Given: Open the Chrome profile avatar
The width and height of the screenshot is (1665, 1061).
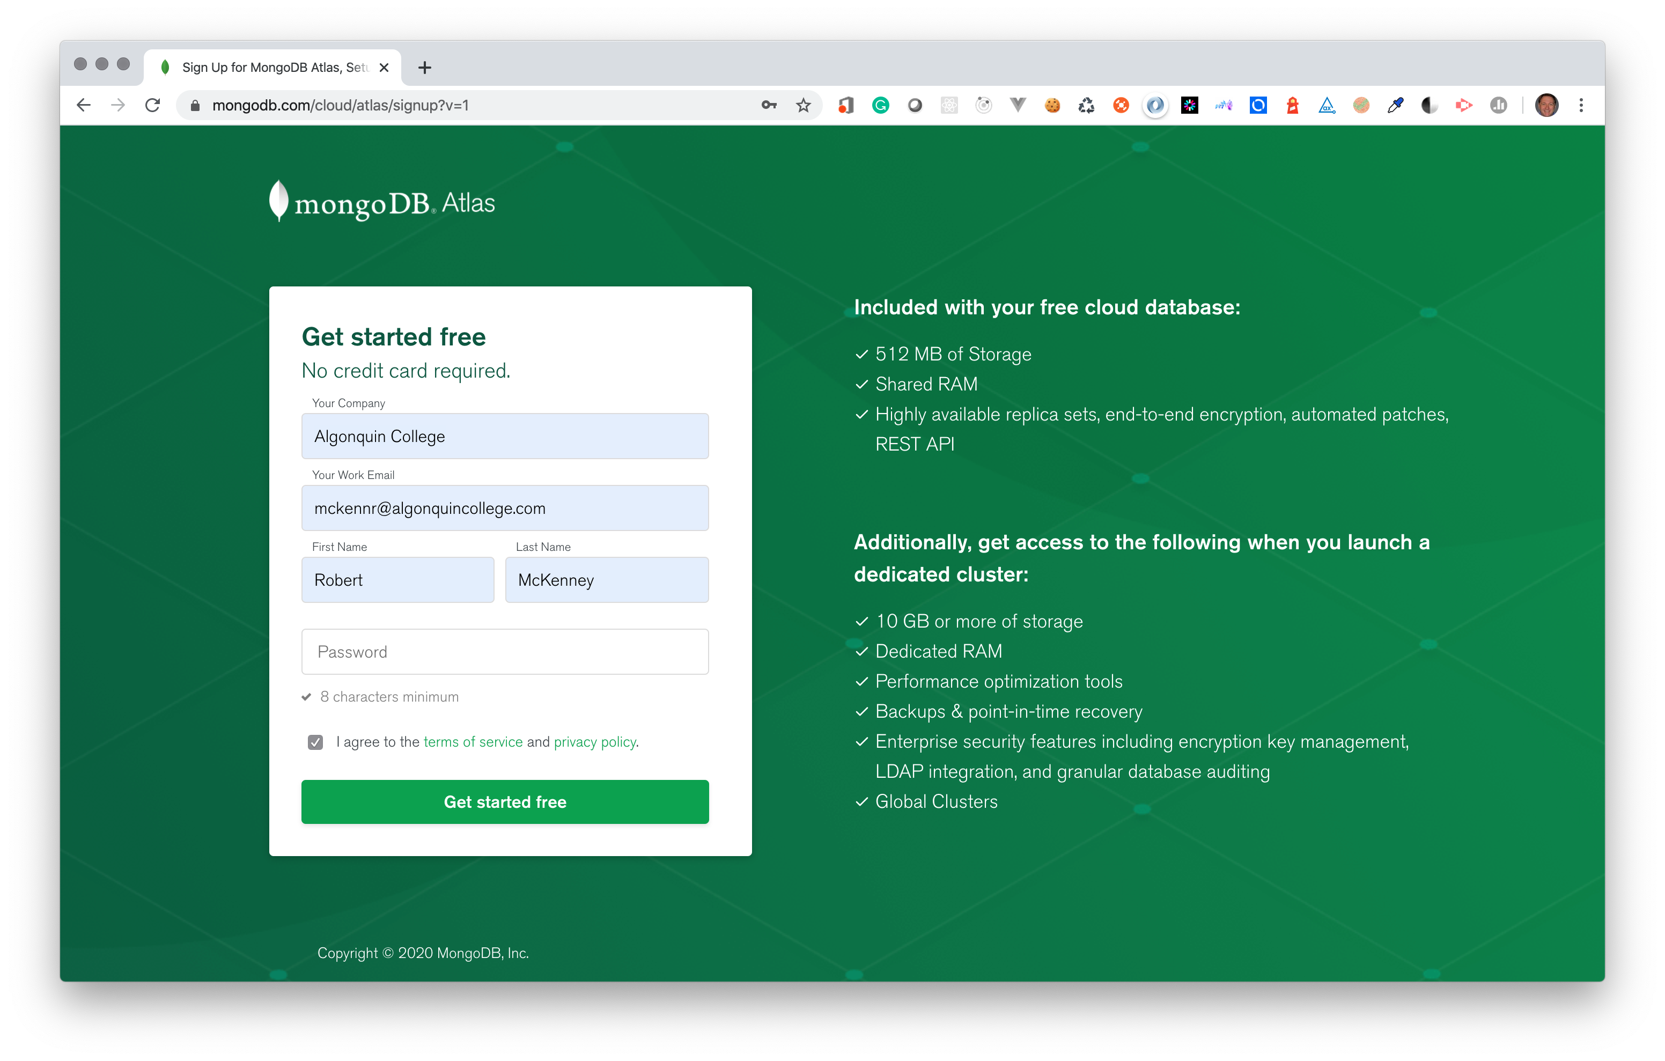Looking at the screenshot, I should click(x=1547, y=105).
